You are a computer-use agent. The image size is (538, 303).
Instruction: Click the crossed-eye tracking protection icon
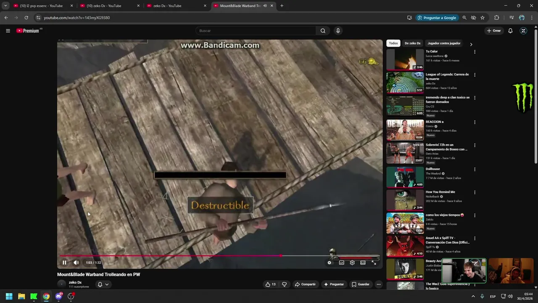[x=473, y=18]
